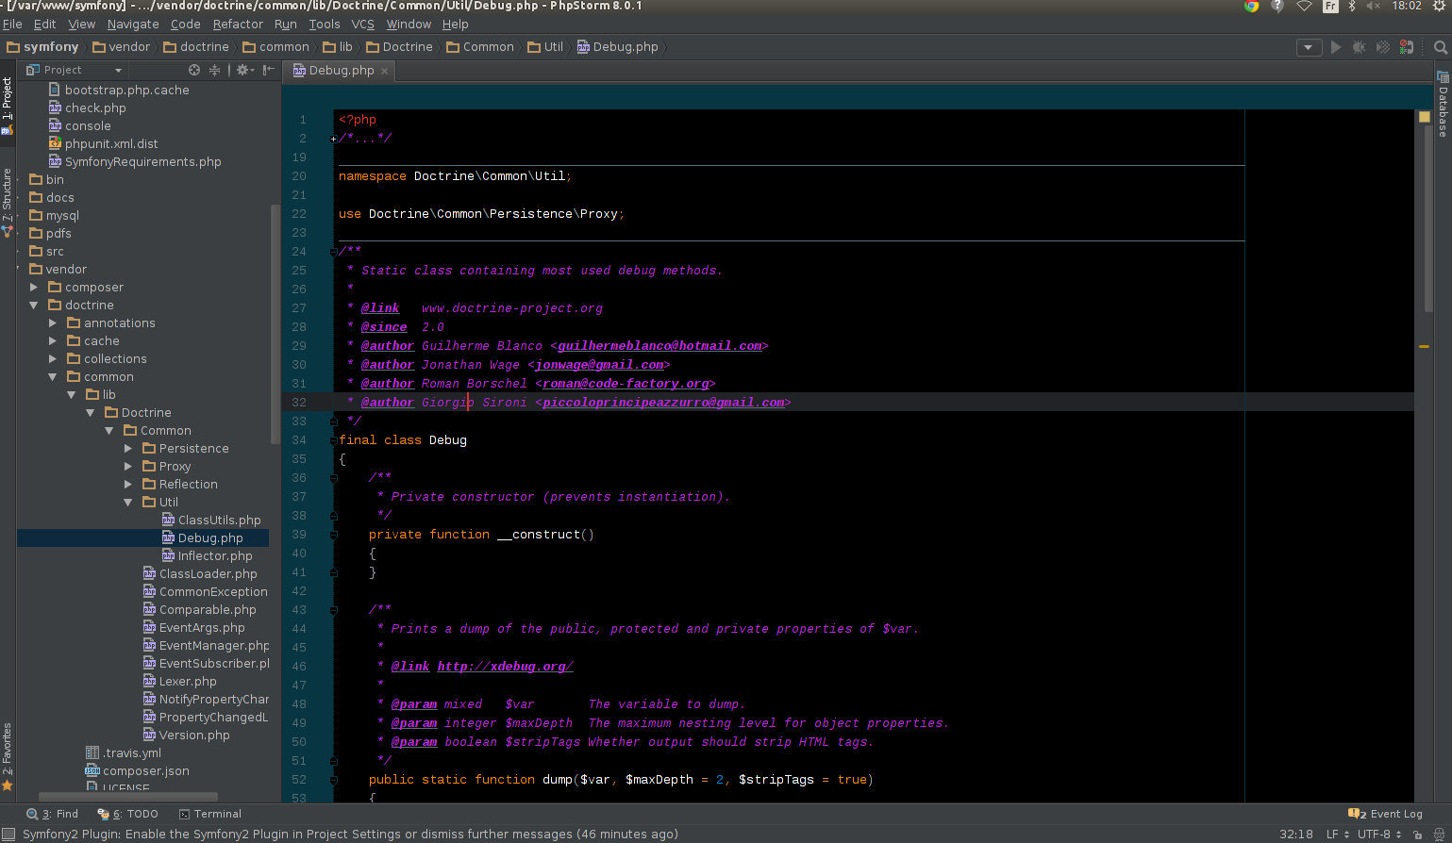Click the Debug bug icon in toolbar
Viewport: 1452px width, 843px height.
pos(1360,47)
